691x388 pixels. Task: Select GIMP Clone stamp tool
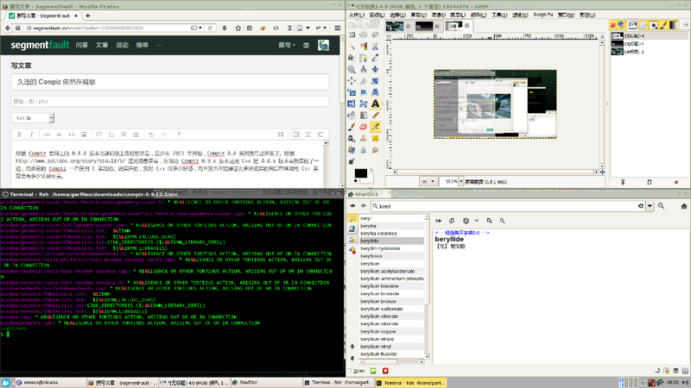363,138
